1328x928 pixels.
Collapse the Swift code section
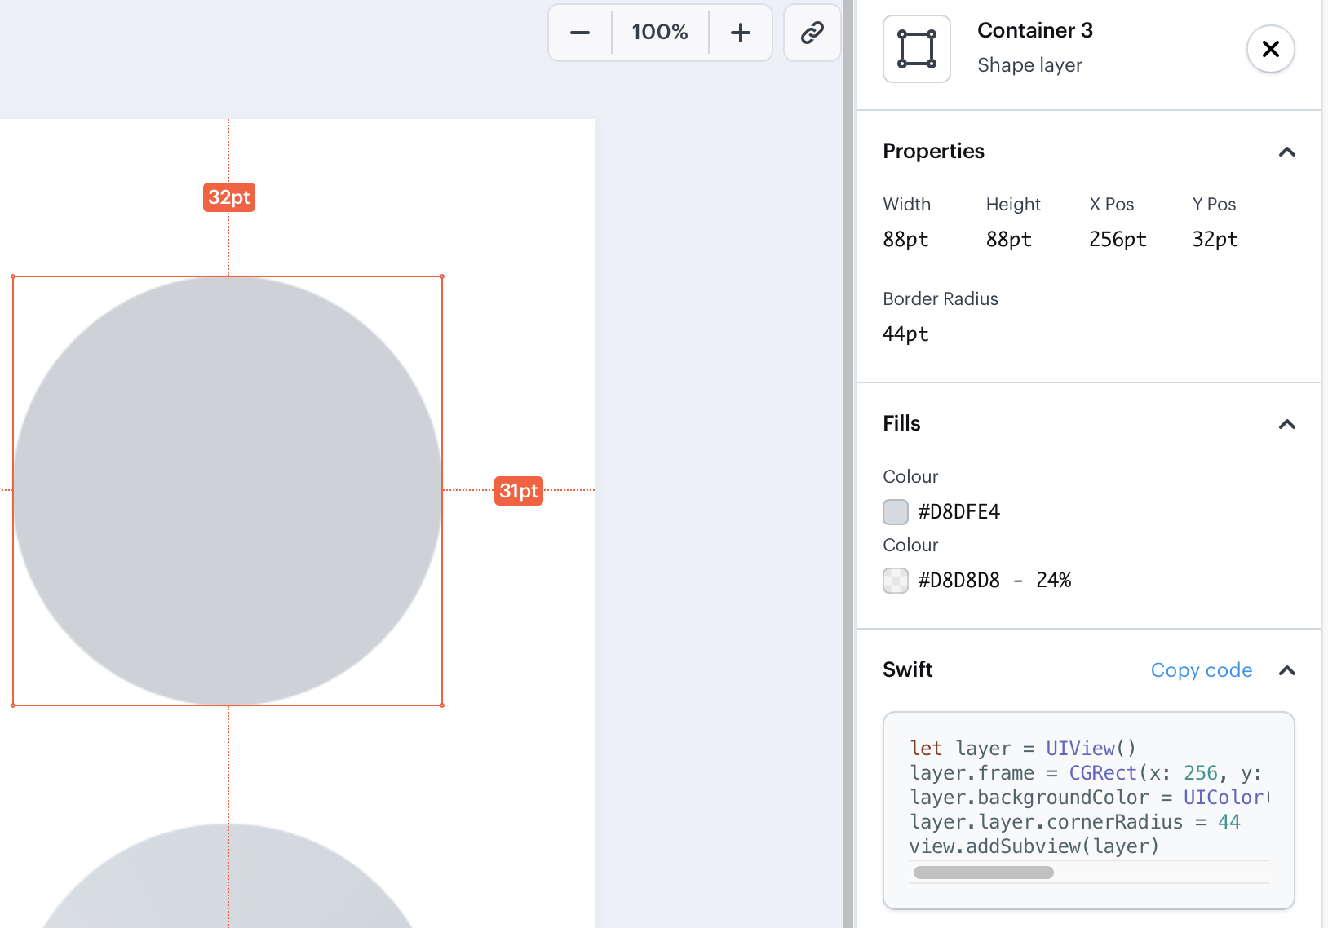tap(1287, 670)
